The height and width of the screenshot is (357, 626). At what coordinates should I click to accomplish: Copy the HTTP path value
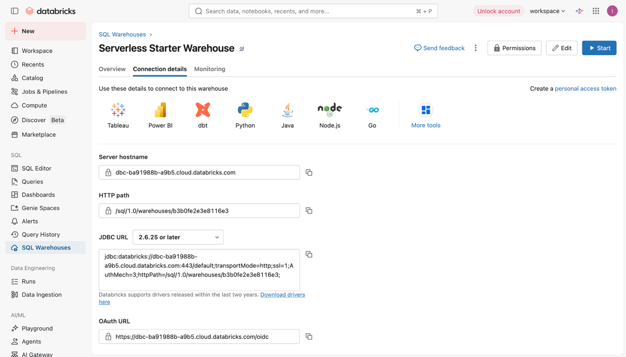tap(309, 211)
